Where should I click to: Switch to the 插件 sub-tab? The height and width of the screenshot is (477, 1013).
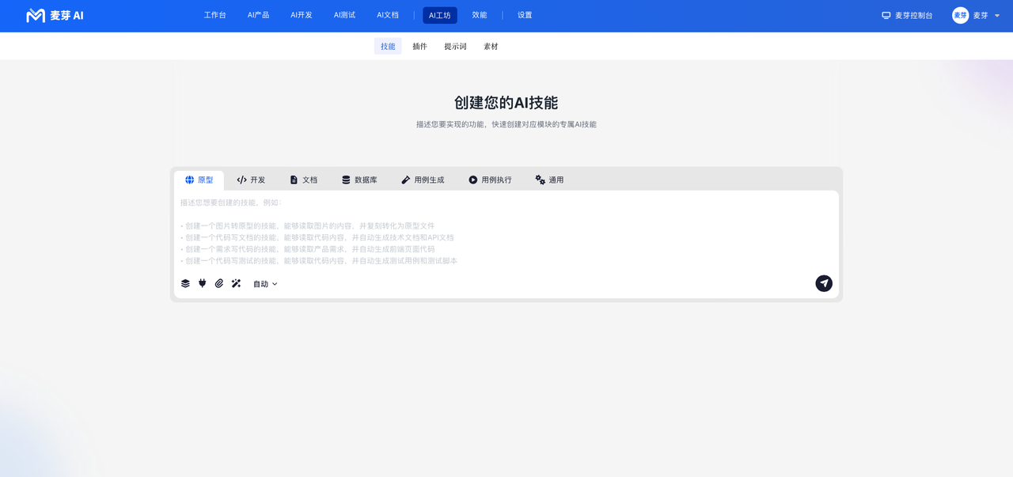pos(419,46)
